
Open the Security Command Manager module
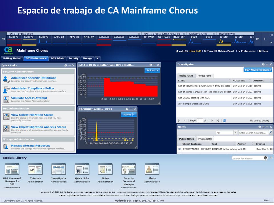[x=129, y=175]
